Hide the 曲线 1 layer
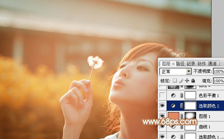Screen dimensions: 224x139 [x=162, y=126]
